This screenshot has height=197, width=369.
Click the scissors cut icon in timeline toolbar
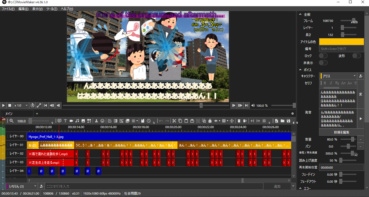[174, 121]
